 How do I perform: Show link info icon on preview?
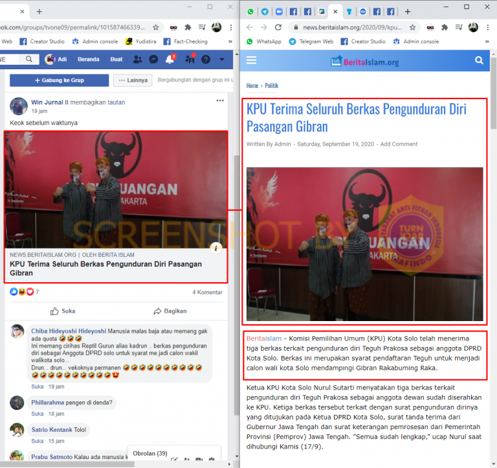tap(216, 249)
